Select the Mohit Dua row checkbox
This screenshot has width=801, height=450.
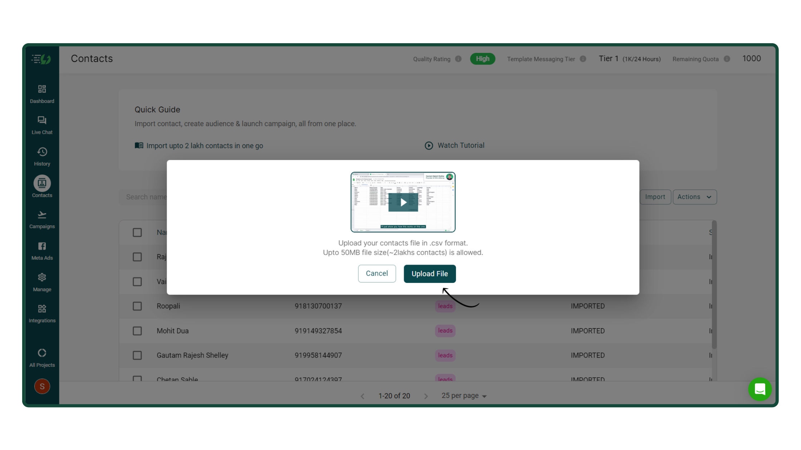point(137,331)
